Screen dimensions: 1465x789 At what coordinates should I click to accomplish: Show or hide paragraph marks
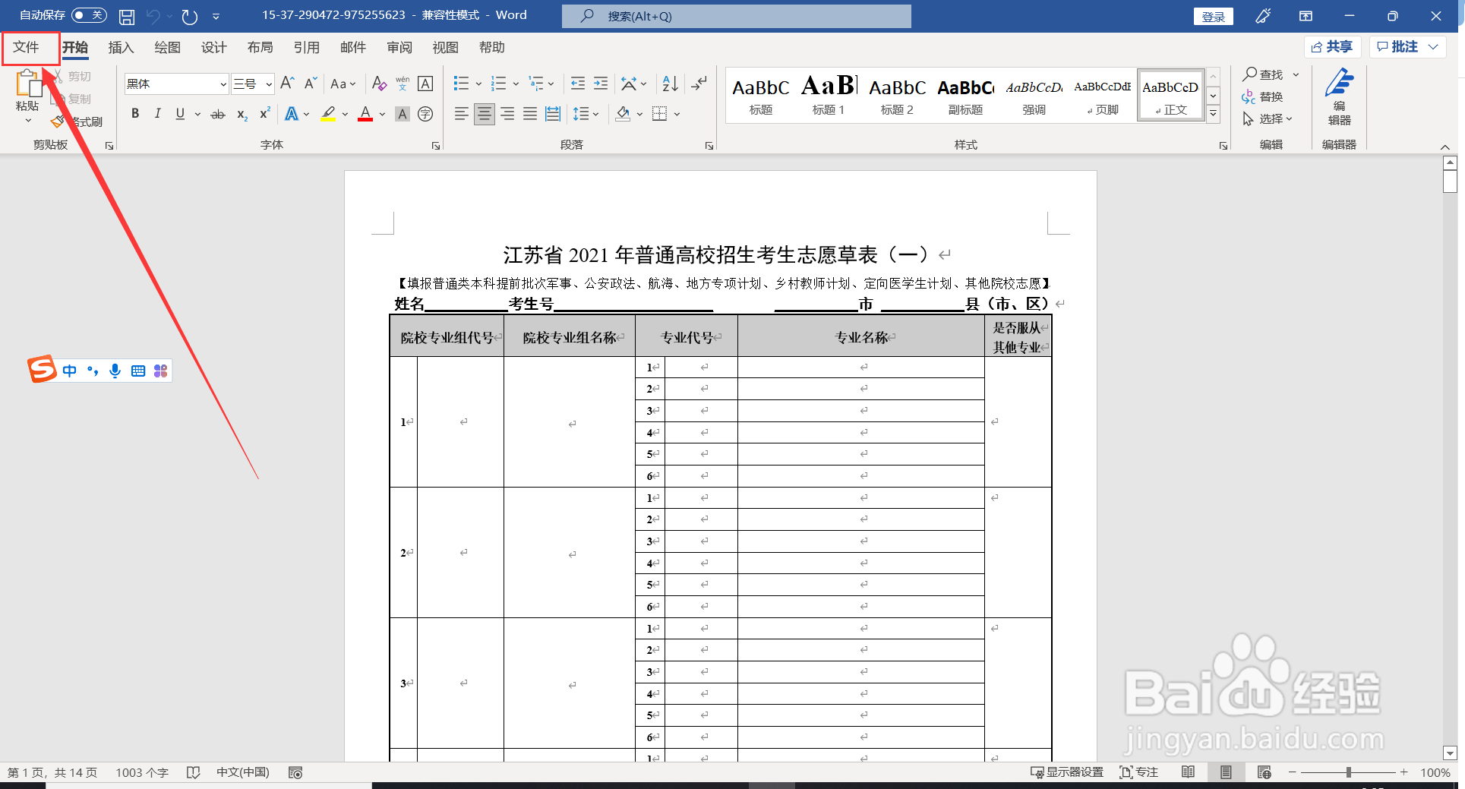[699, 83]
